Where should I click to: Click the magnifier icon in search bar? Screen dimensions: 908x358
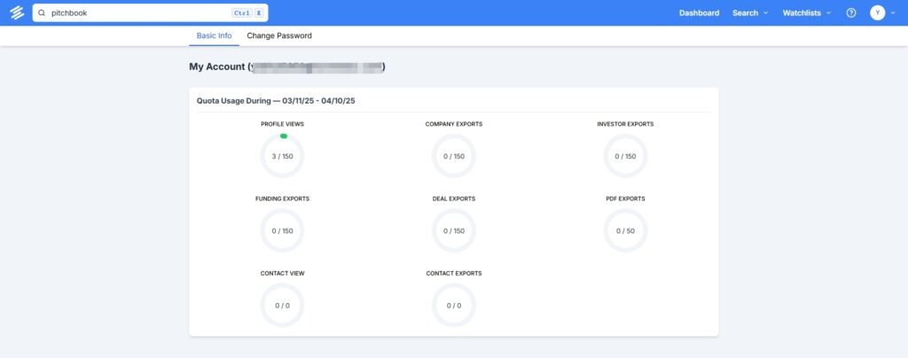42,13
